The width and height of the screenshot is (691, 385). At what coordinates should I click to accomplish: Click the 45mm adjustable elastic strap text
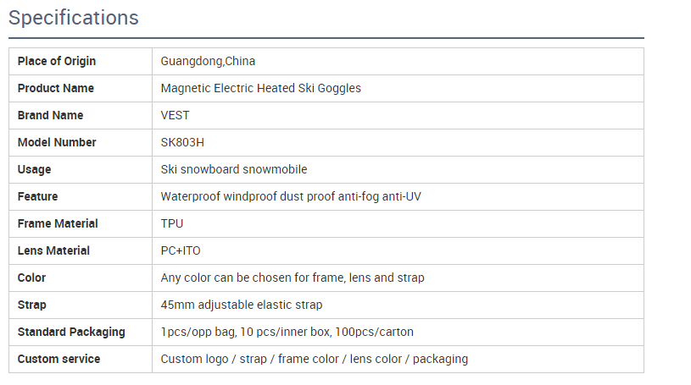[242, 305]
